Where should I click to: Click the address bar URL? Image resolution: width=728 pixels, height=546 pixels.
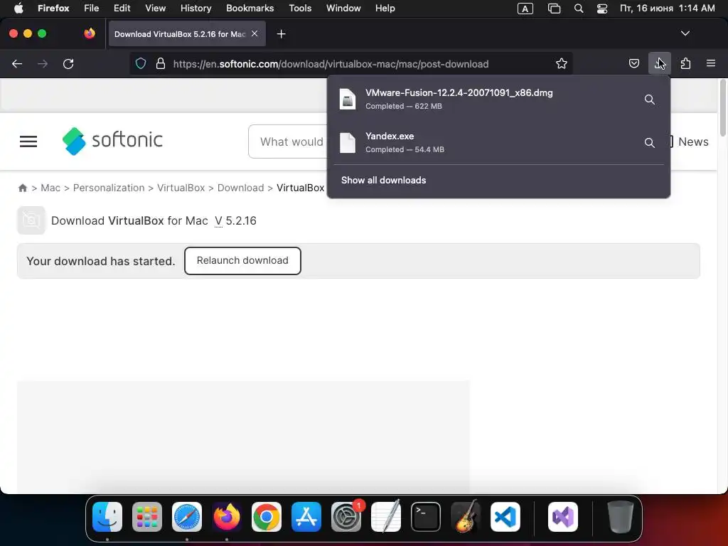331,64
